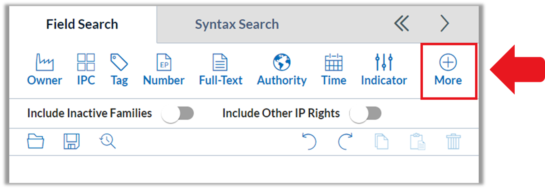545x189 pixels.
Task: View search history clock magnifier icon
Action: click(108, 141)
